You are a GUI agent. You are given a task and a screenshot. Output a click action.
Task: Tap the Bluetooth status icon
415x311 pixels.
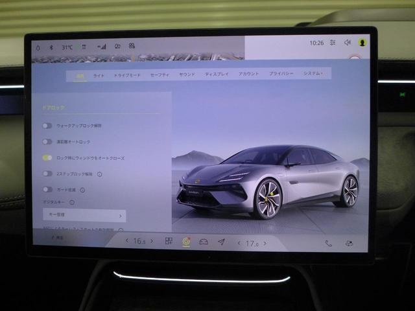52,47
